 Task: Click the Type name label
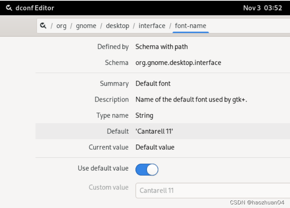point(112,115)
